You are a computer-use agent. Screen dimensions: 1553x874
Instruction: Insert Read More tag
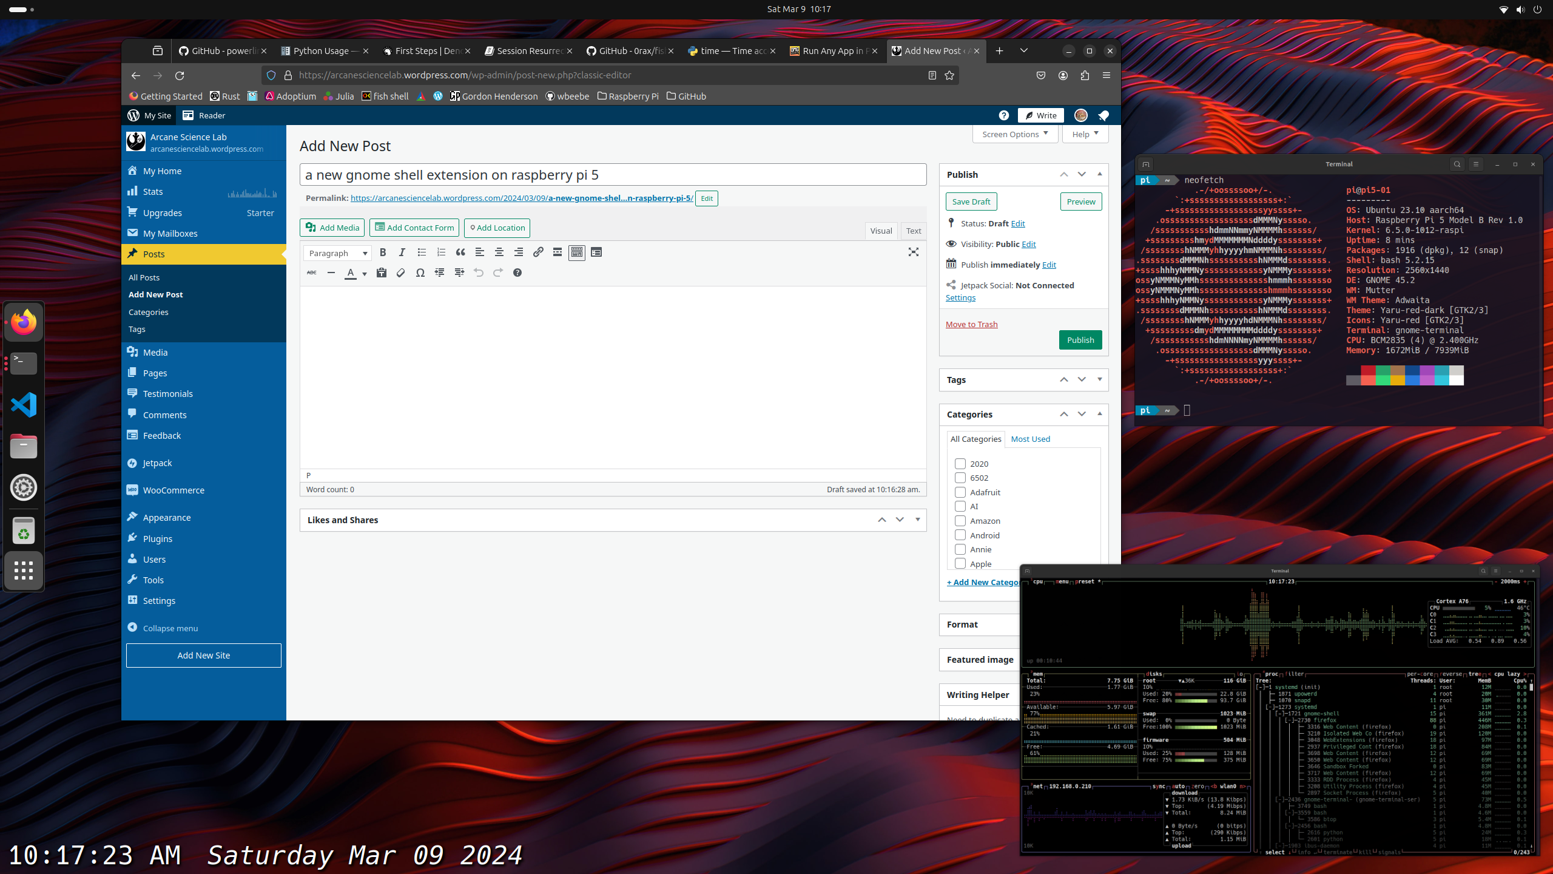[x=558, y=252]
